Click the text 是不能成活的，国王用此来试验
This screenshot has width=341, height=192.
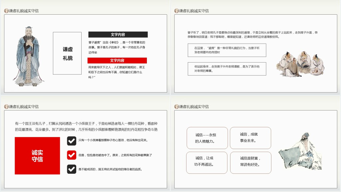coord(111,169)
